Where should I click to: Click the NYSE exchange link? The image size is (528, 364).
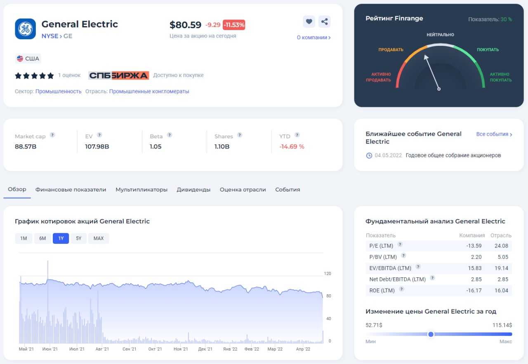(x=50, y=36)
